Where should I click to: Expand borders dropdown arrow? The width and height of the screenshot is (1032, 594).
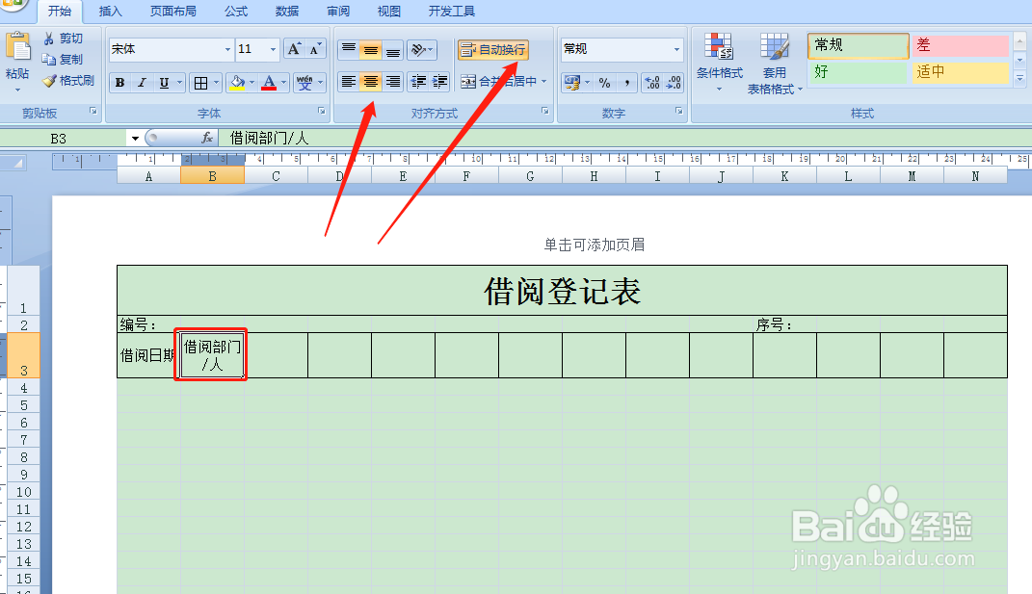pos(217,83)
